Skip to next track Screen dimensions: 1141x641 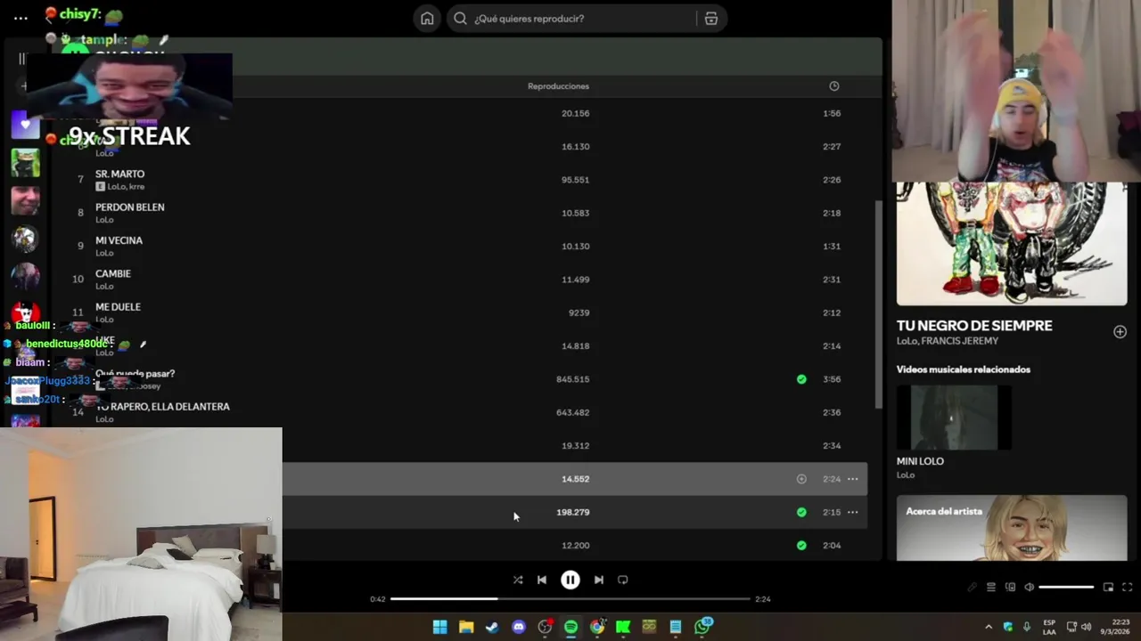pyautogui.click(x=599, y=580)
